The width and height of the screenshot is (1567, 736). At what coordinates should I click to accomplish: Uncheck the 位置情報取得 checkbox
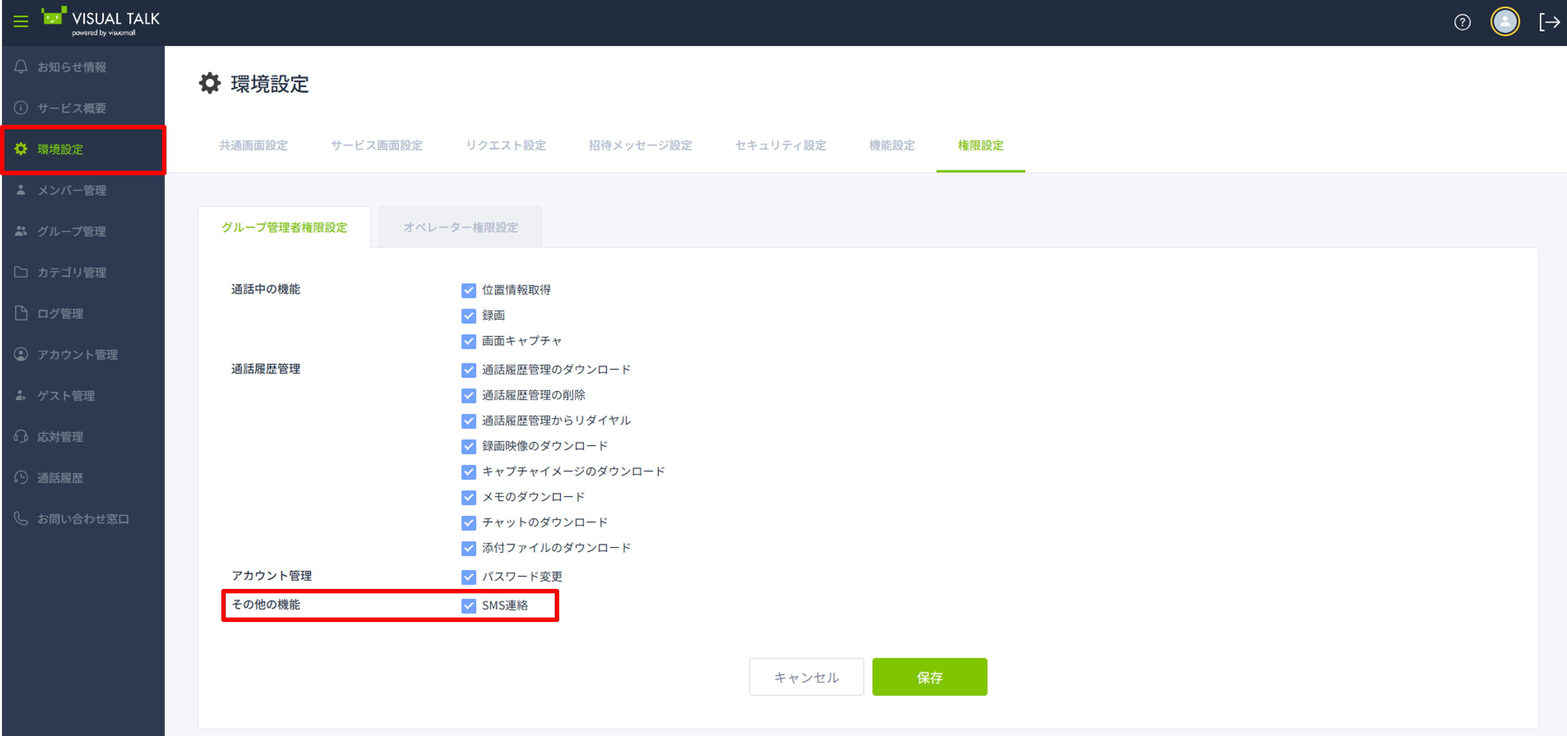point(468,291)
